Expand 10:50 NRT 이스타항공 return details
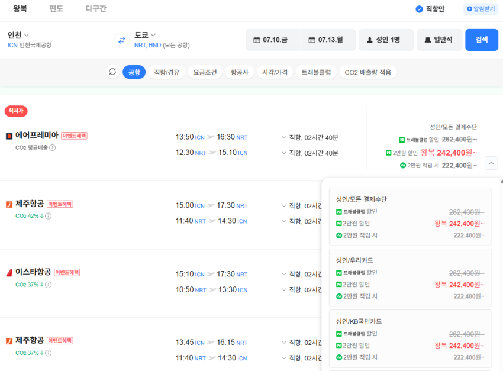 point(284,289)
